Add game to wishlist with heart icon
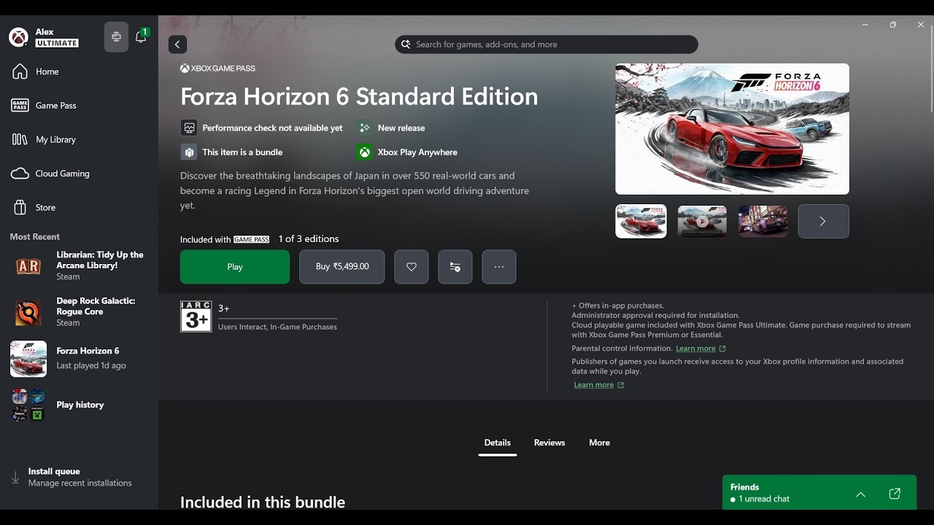Screen dimensions: 934x525 coord(412,267)
